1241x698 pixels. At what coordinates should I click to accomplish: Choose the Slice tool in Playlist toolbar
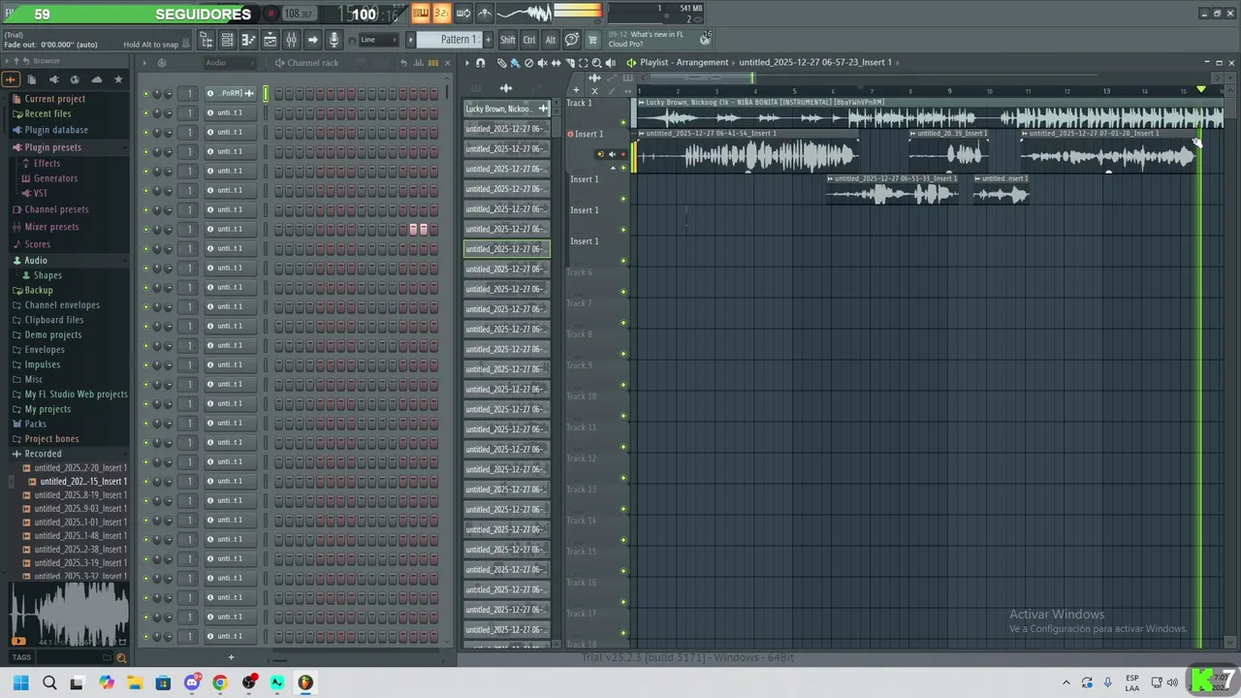(x=569, y=63)
